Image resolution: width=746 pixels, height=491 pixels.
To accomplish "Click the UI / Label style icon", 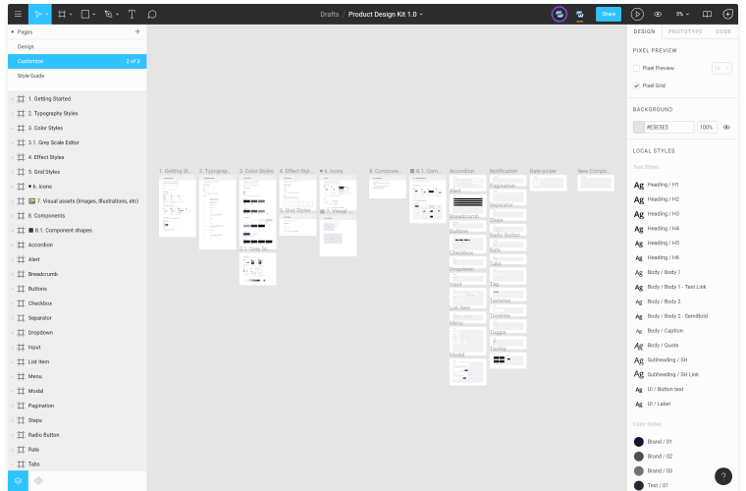I will (x=638, y=404).
